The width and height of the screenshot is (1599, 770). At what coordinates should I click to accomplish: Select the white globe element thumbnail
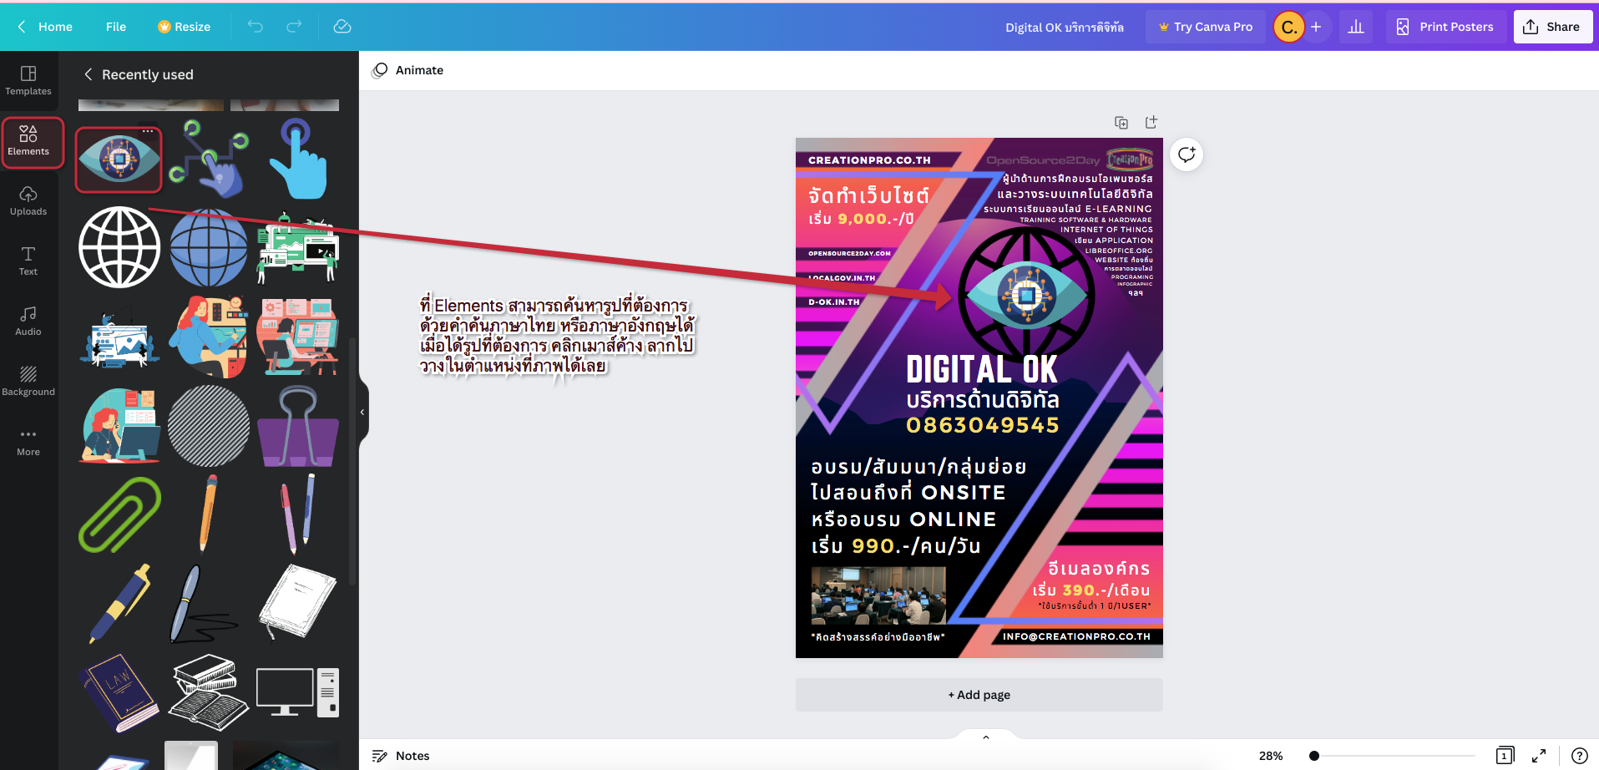tap(119, 247)
